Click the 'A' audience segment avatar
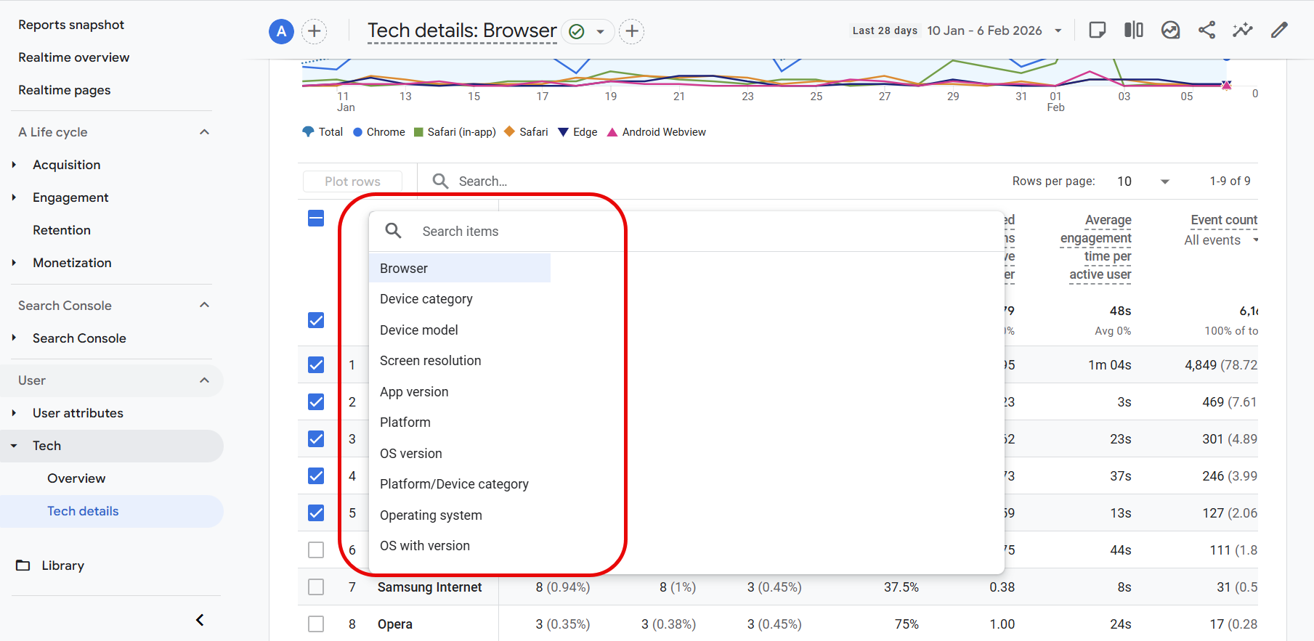The image size is (1314, 641). click(281, 31)
